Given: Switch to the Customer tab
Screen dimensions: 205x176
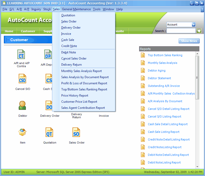Looking at the screenshot, I should [x=28, y=31].
